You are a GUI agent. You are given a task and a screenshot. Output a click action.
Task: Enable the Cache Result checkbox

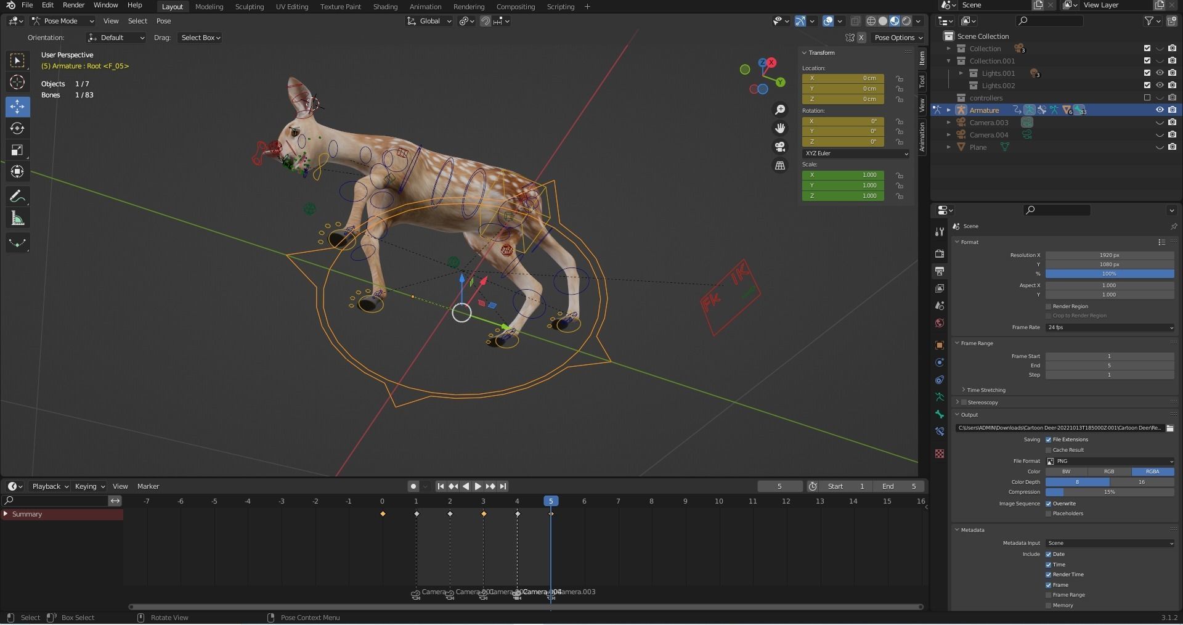click(x=1049, y=450)
